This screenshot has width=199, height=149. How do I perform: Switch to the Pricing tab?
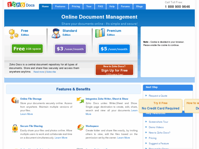(x=76, y=7)
